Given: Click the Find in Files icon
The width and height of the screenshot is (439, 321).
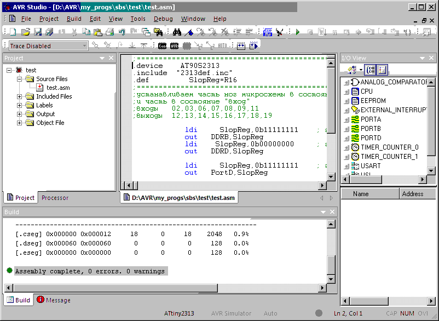Looking at the screenshot, I should pos(158,32).
